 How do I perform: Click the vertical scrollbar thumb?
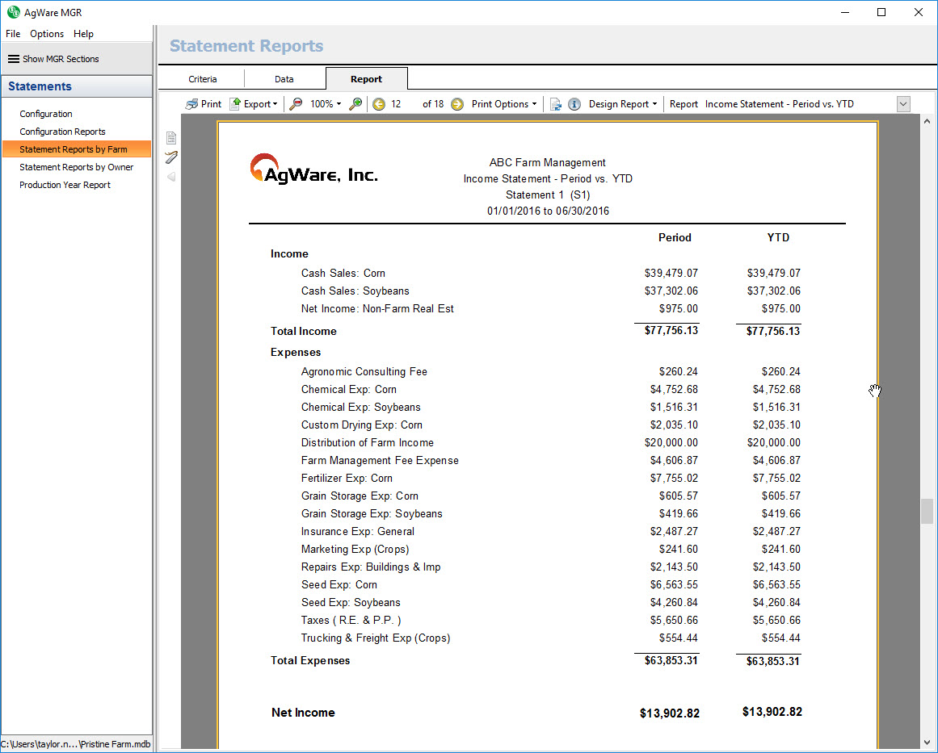927,512
